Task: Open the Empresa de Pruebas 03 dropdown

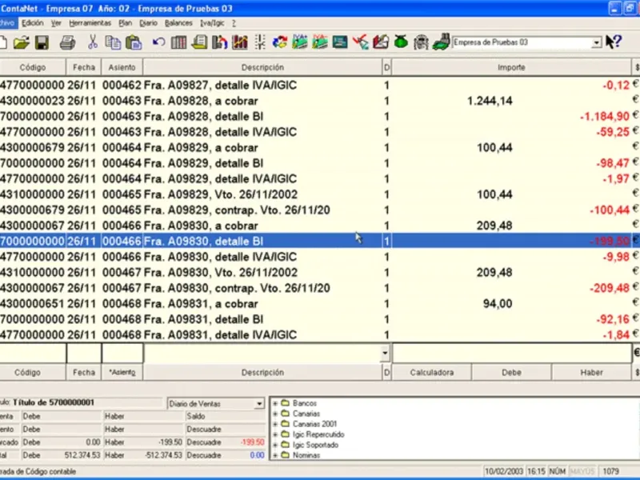Action: pos(596,42)
